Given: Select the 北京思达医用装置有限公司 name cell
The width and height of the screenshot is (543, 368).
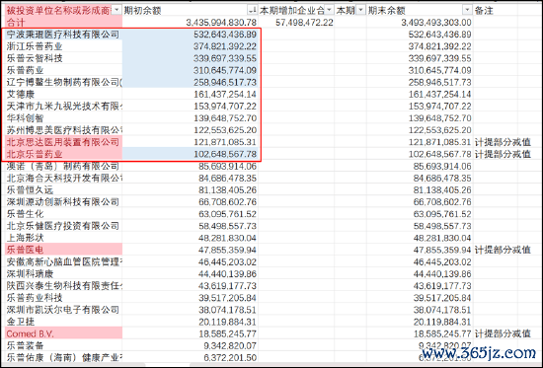Looking at the screenshot, I should click(63, 142).
